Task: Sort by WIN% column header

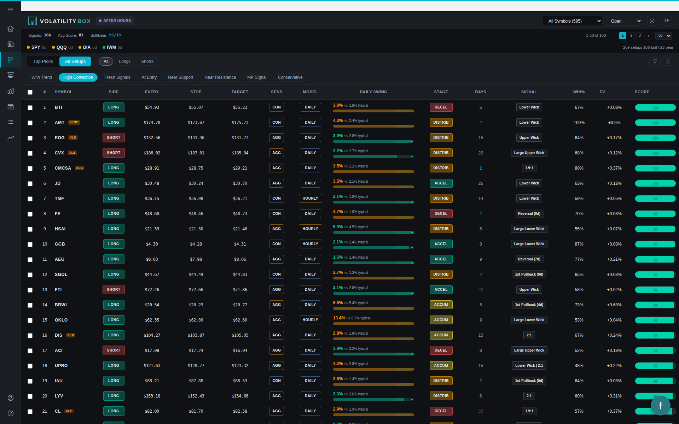Action: coord(579,92)
